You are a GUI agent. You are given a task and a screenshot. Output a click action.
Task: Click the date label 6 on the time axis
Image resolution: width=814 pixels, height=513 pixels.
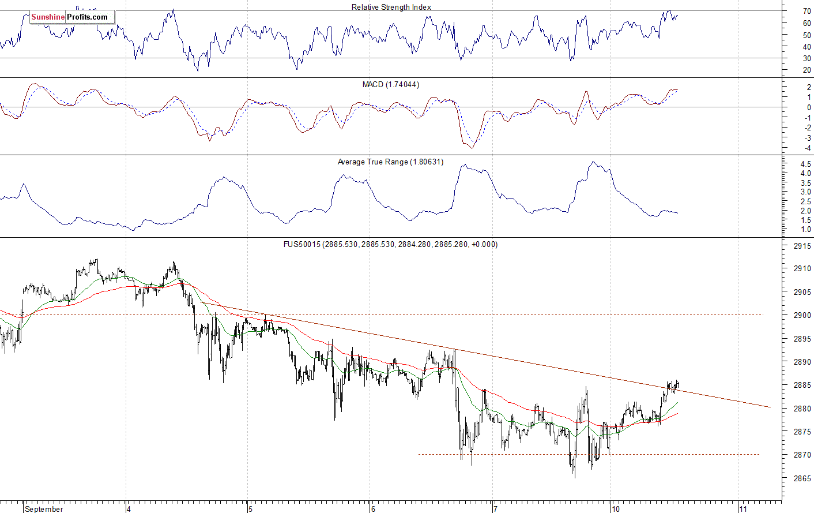click(x=373, y=509)
